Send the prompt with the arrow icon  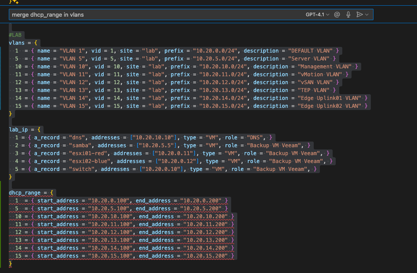pyautogui.click(x=359, y=14)
